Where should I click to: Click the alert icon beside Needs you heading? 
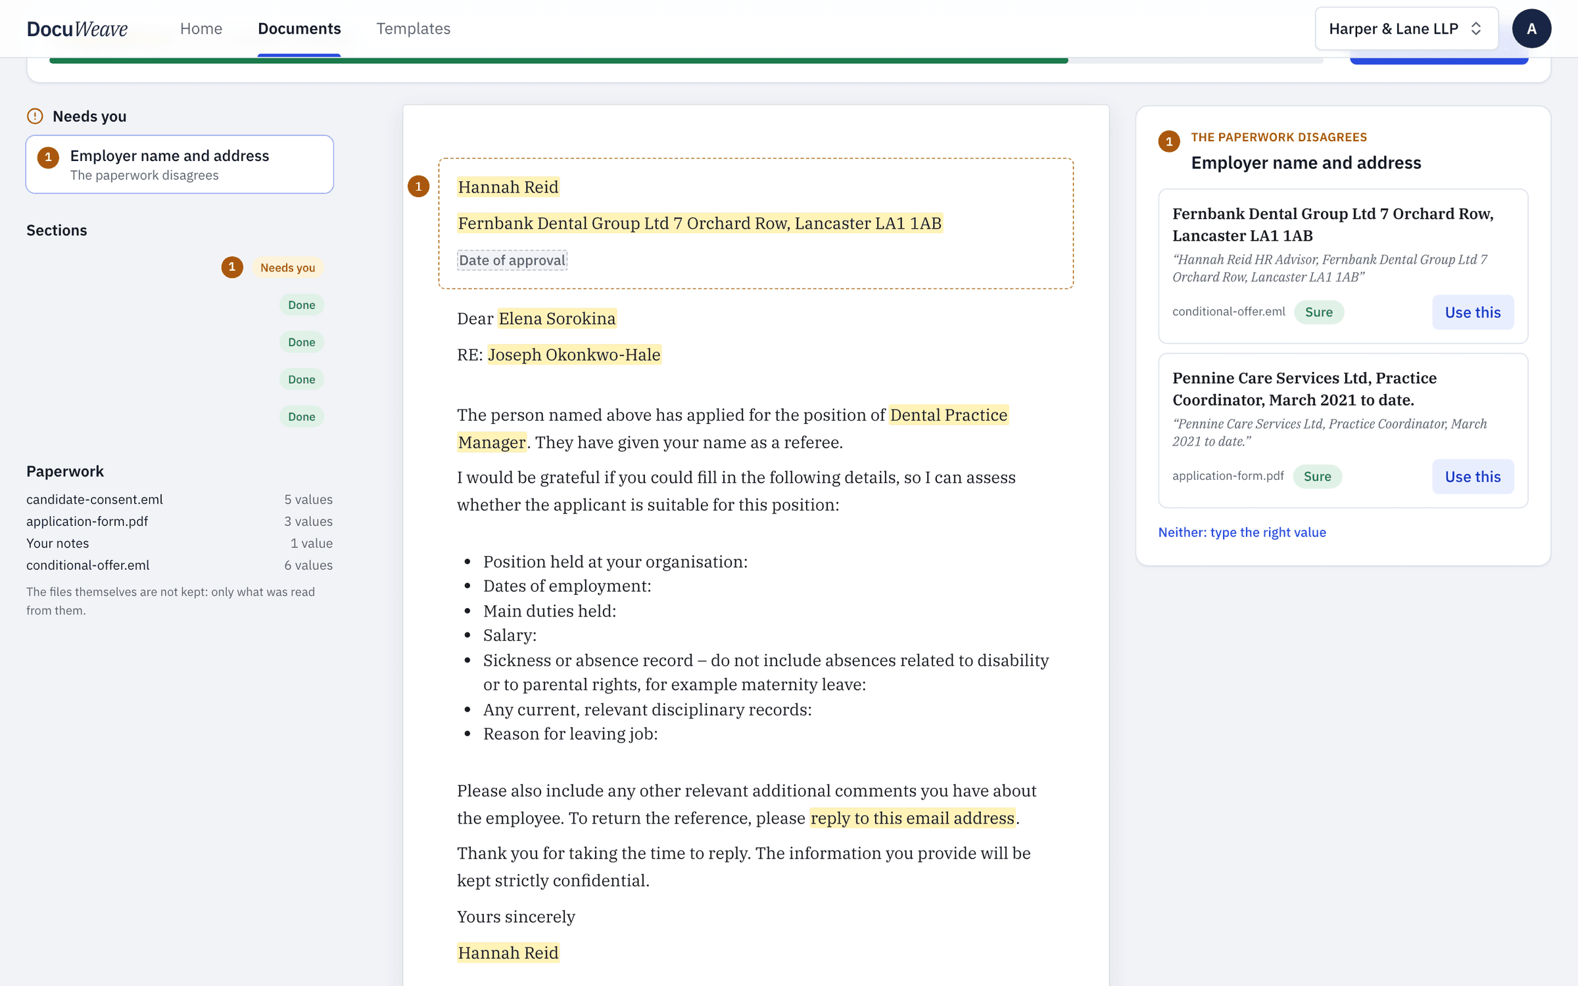(x=35, y=116)
